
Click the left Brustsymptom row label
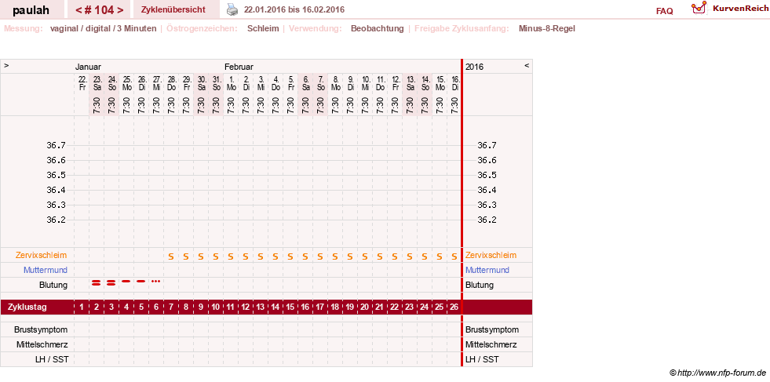coord(41,329)
